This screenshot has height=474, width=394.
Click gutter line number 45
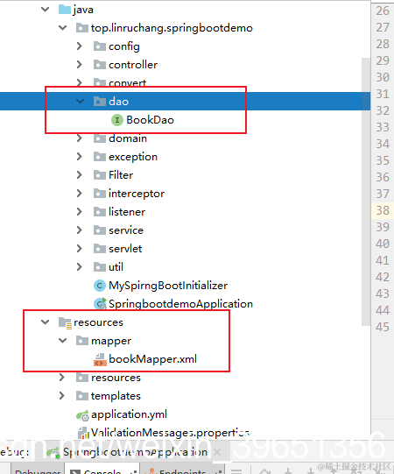(x=383, y=327)
